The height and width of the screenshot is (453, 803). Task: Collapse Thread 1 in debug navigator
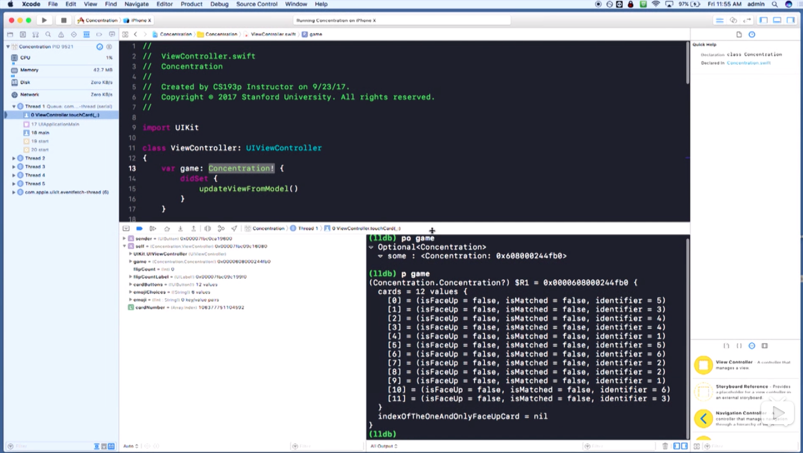14,106
